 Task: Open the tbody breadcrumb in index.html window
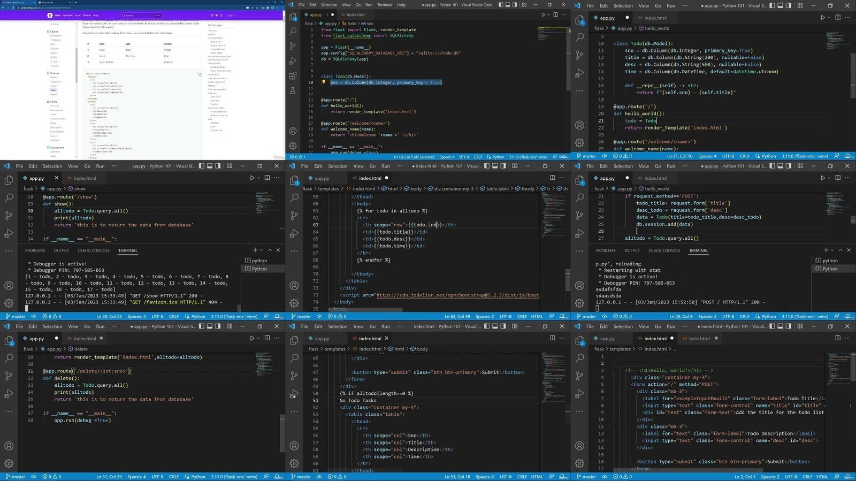tap(524, 189)
